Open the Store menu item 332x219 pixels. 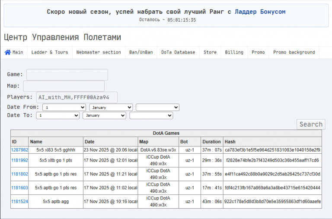(x=210, y=52)
